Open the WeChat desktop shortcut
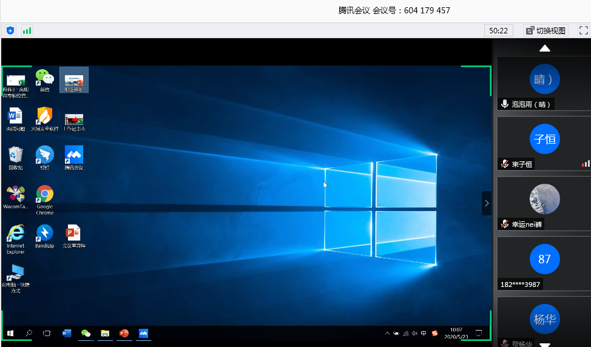The width and height of the screenshot is (591, 347). click(x=44, y=79)
